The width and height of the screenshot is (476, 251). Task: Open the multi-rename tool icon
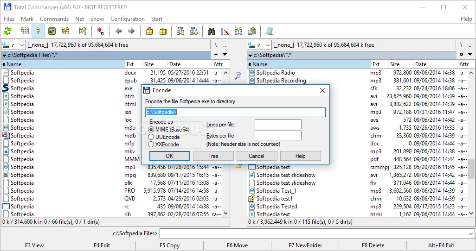coord(225,31)
